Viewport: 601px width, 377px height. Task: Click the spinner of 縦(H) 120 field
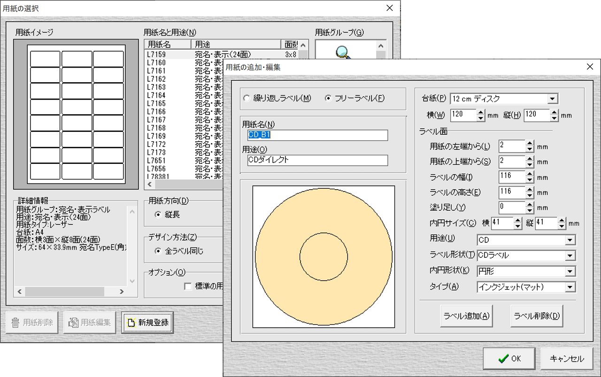(x=555, y=115)
